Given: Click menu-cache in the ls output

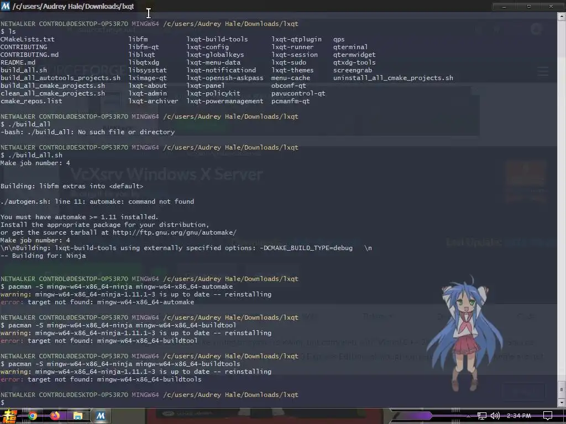Looking at the screenshot, I should [291, 78].
